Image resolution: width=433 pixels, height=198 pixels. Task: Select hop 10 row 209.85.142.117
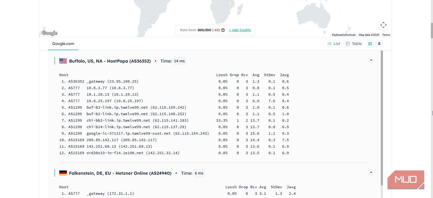(174, 140)
